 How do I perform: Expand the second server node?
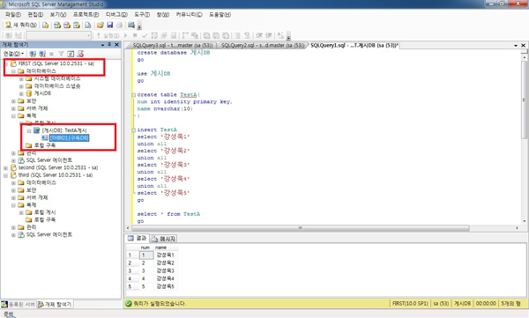coord(5,168)
